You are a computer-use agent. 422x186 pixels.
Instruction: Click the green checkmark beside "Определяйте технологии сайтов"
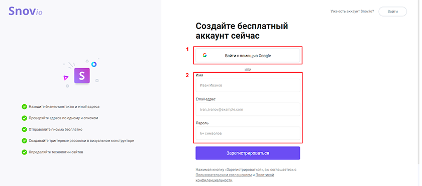(24, 152)
